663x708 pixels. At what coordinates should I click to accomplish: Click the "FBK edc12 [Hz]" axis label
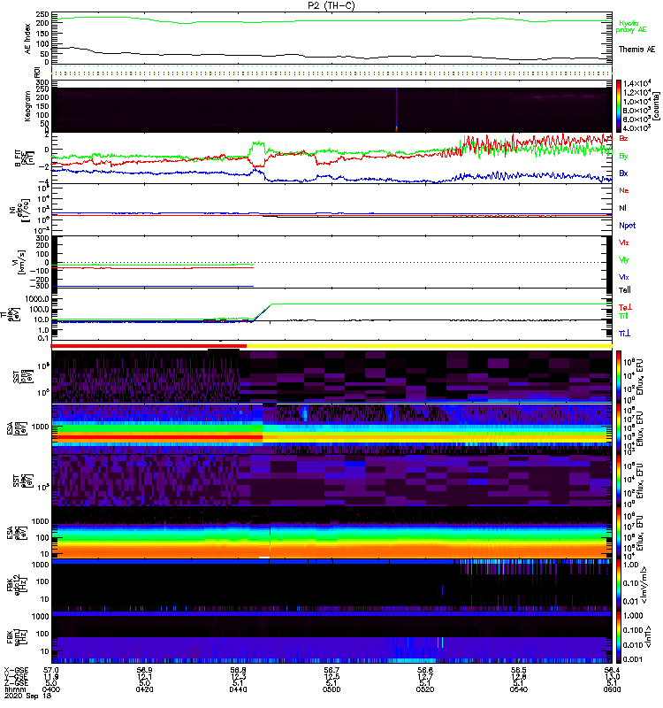(16, 584)
